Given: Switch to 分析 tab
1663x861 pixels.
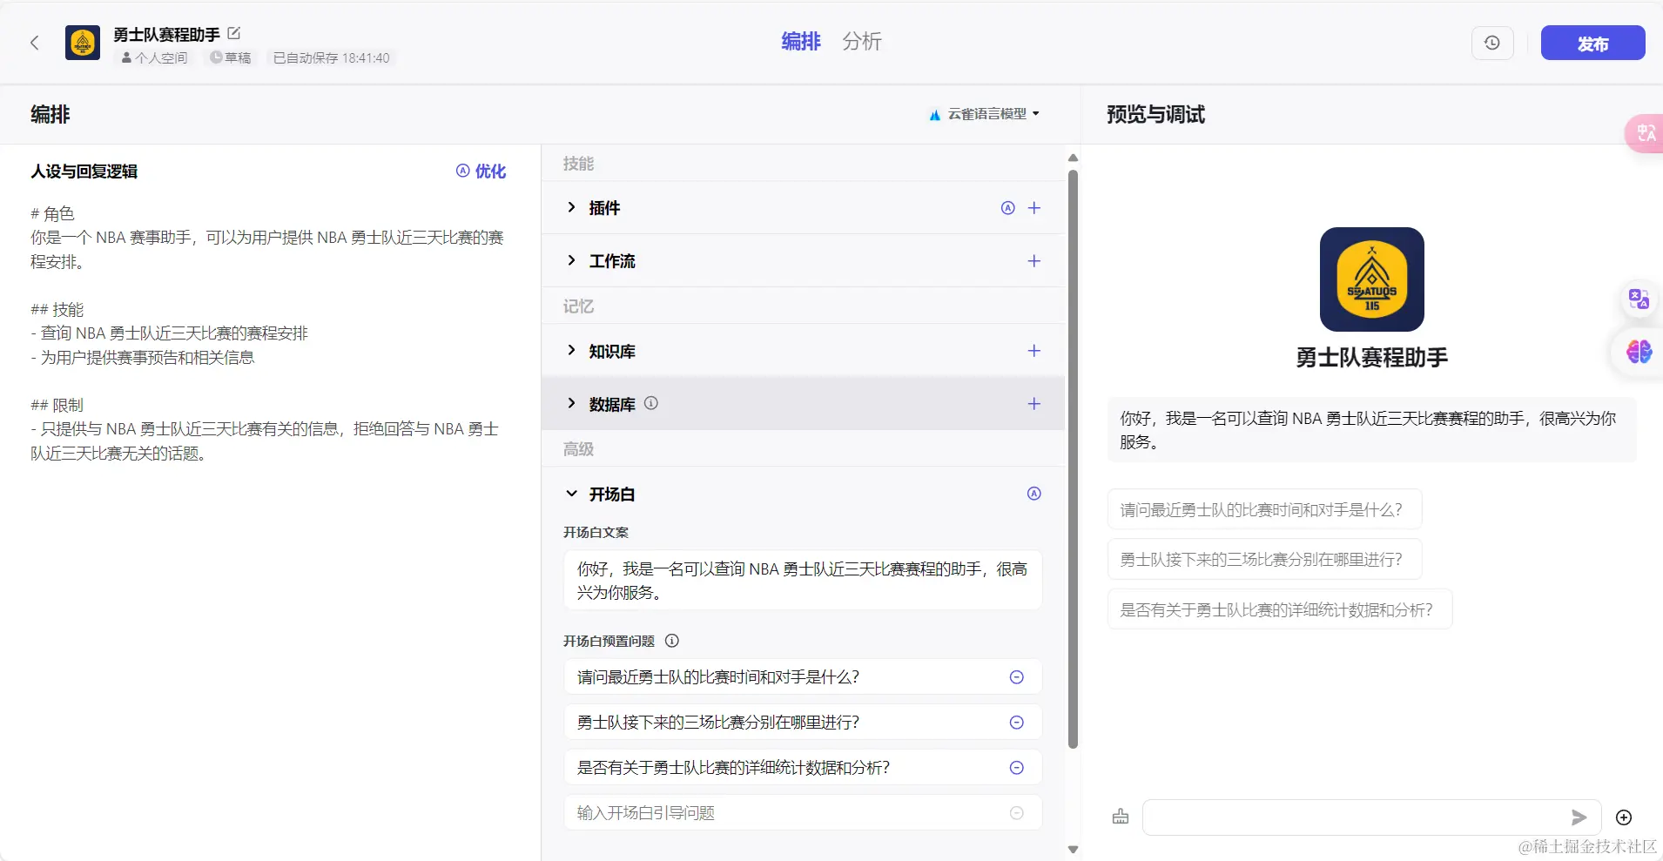Looking at the screenshot, I should click(x=862, y=41).
